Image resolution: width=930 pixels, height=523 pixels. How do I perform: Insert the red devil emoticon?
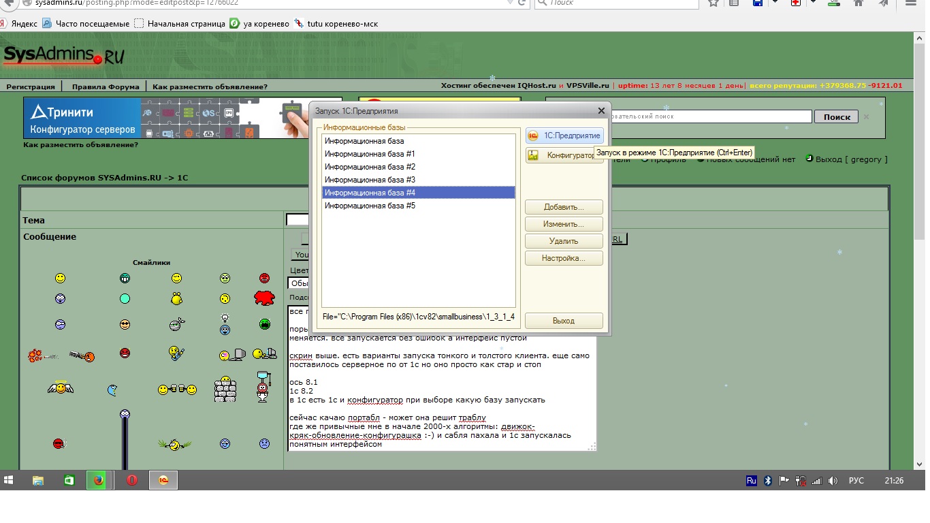coord(125,353)
